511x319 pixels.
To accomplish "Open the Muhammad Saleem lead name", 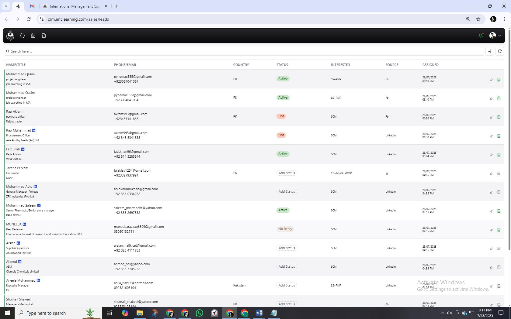I will point(21,205).
